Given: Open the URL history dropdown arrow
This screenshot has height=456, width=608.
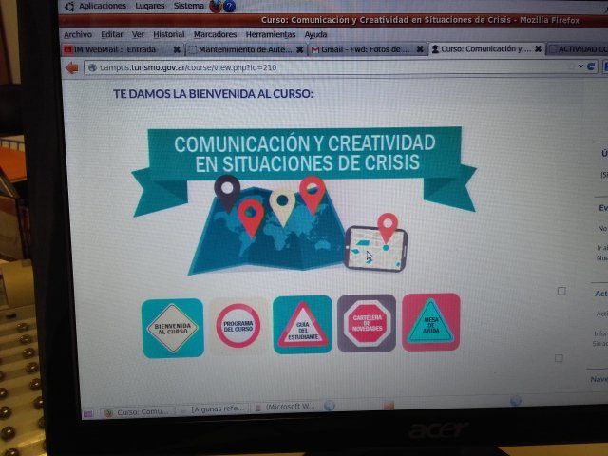Looking at the screenshot, I should click(580, 66).
